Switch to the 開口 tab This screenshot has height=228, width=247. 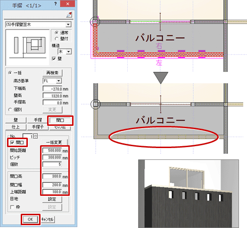60,120
